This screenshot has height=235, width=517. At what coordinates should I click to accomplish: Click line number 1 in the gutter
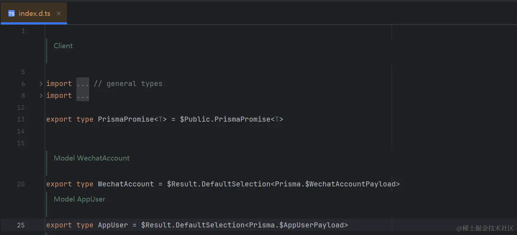point(23,31)
